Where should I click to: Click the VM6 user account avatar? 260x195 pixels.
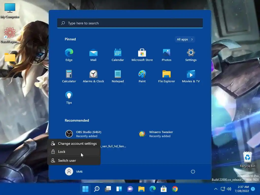pos(69,171)
